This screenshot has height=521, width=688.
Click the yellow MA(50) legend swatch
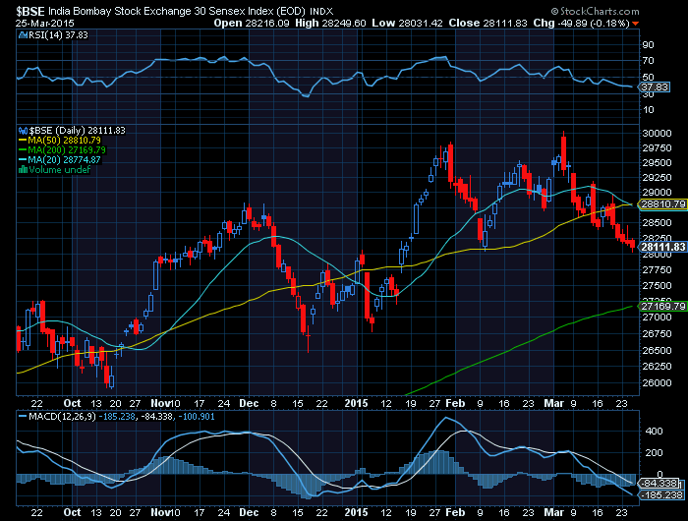(23, 141)
